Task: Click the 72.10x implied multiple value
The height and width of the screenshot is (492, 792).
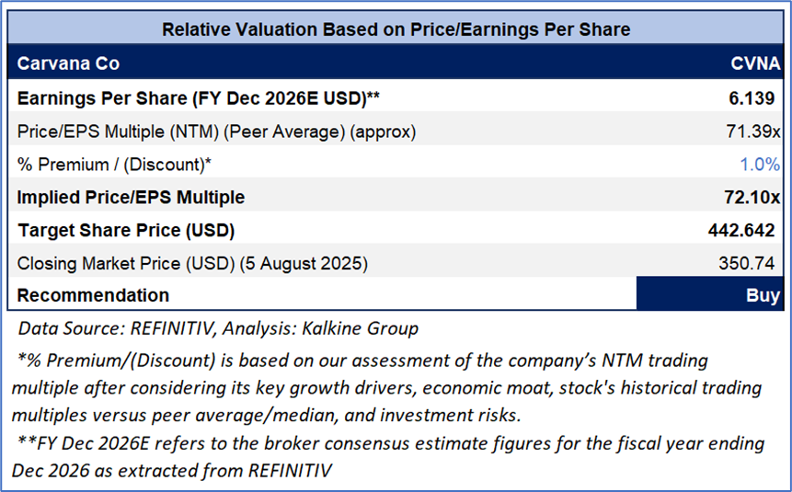Action: click(751, 197)
